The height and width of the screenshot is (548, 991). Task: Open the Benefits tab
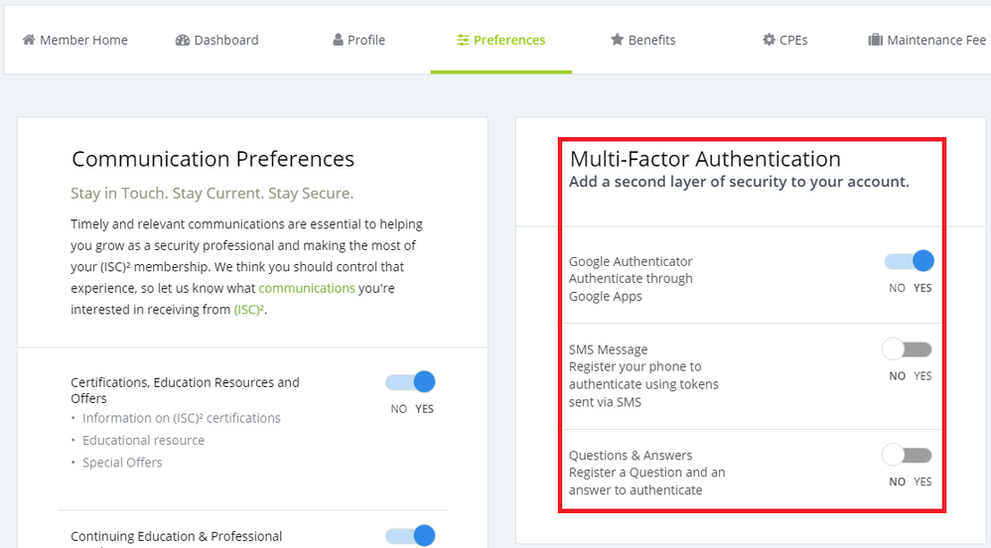click(x=642, y=41)
